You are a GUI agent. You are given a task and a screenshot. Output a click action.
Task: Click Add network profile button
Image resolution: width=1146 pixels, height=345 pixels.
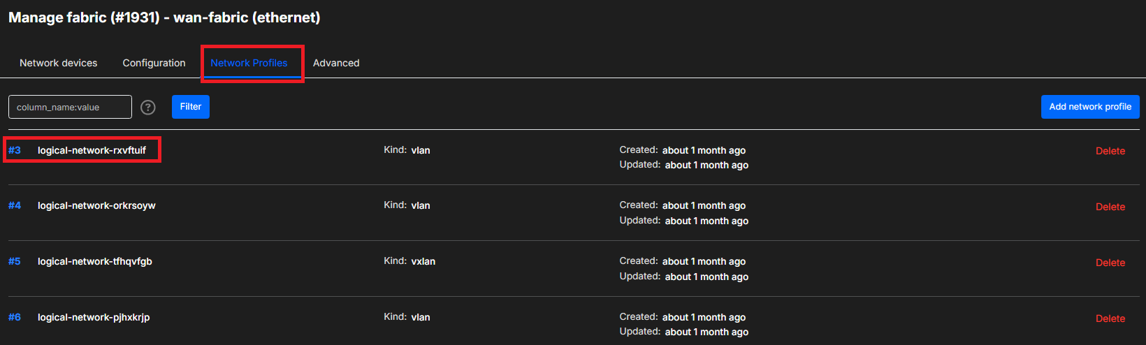point(1090,107)
